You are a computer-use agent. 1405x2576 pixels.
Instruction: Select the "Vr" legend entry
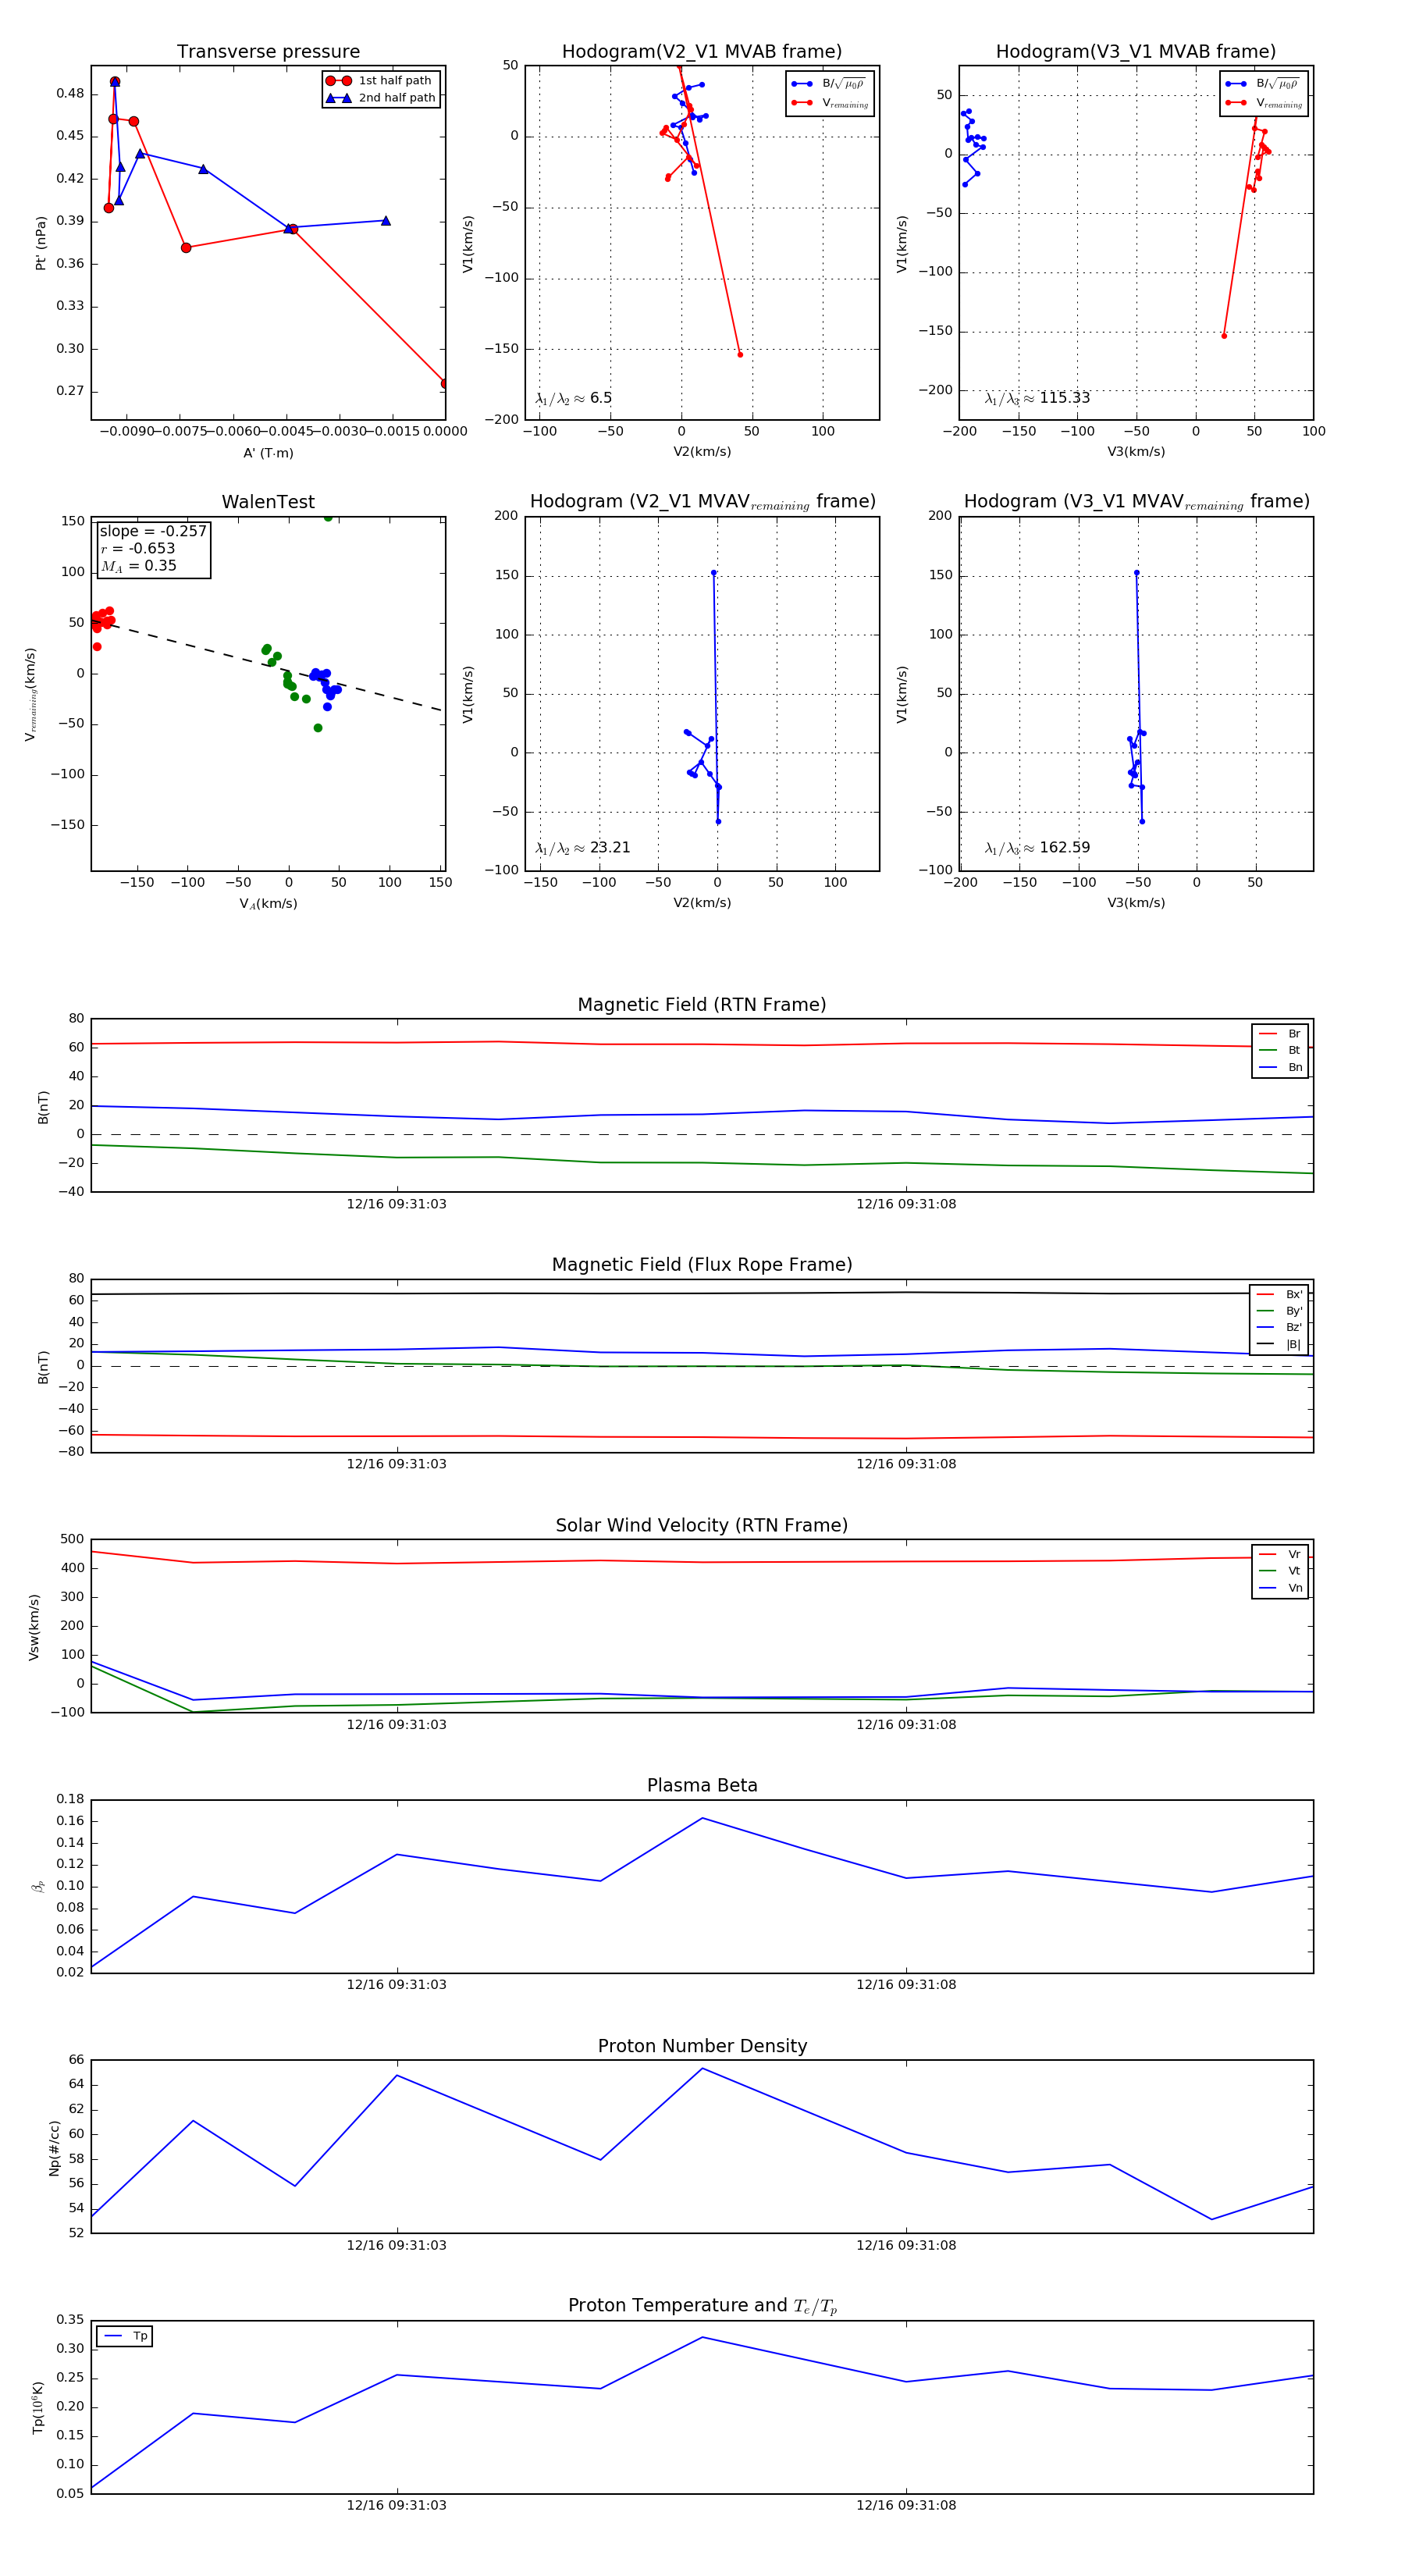coord(1280,1555)
